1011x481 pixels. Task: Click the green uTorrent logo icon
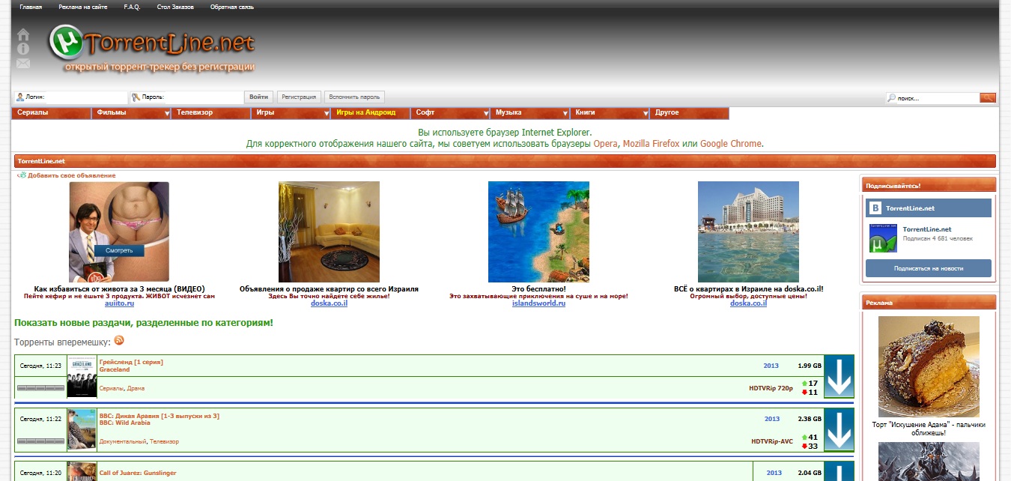pos(67,43)
